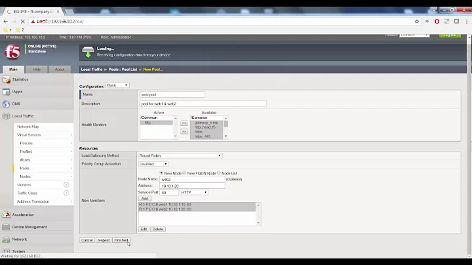Close the BIG-IP browser tab
Viewport: 472px width, 265px height.
[x=58, y=11]
